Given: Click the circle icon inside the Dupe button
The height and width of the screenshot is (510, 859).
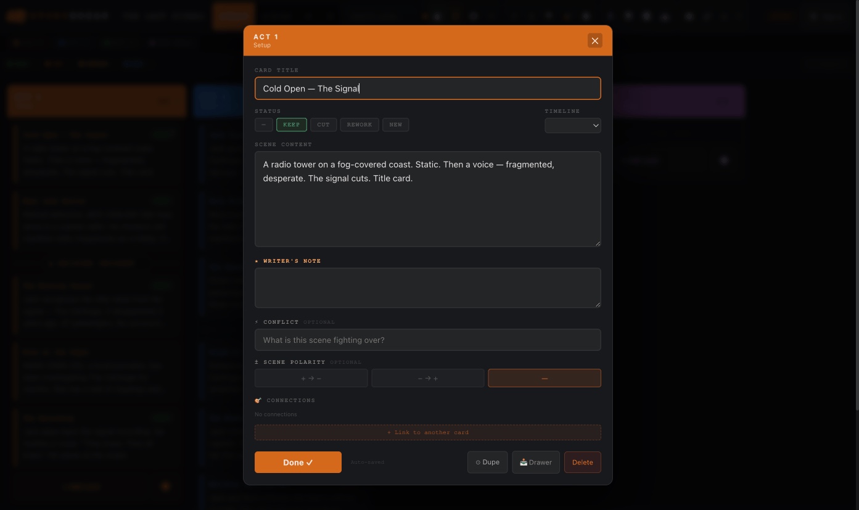Looking at the screenshot, I should pos(479,462).
